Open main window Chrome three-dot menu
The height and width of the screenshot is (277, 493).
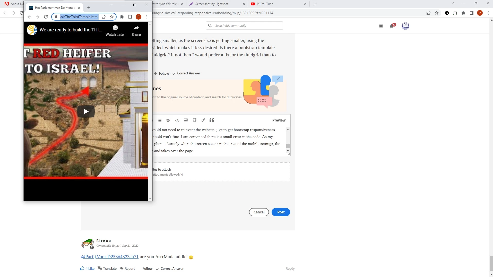(x=488, y=13)
